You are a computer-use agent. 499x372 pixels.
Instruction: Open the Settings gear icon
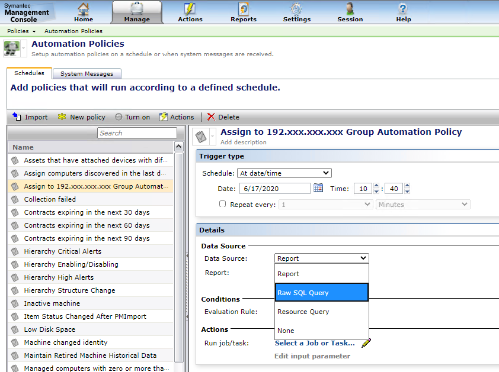[x=296, y=9]
